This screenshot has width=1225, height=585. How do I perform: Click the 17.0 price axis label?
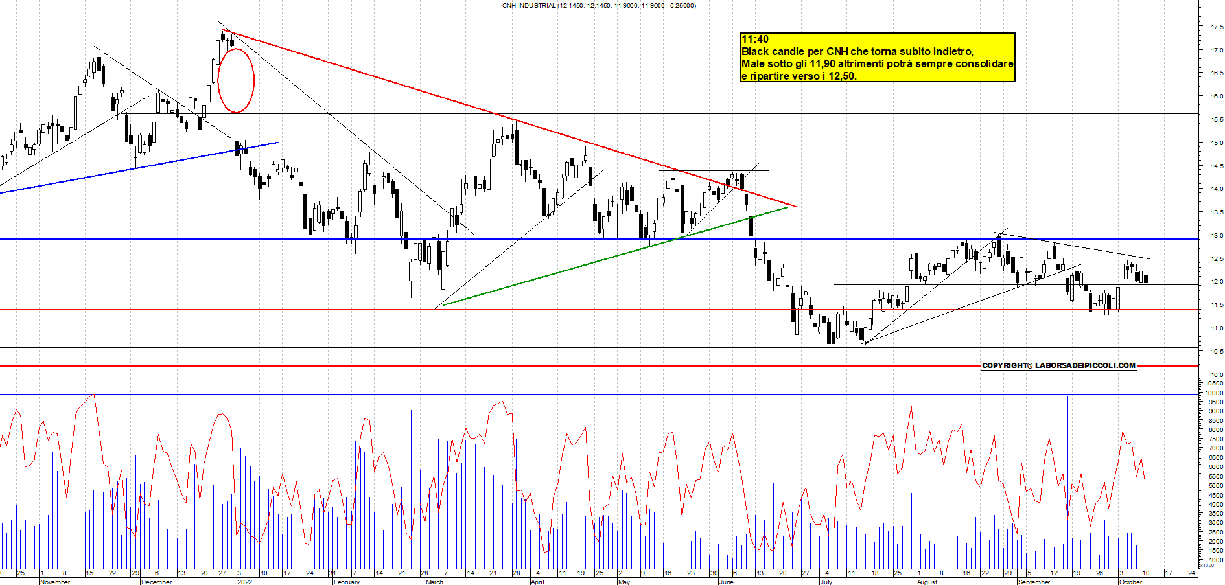[1217, 50]
